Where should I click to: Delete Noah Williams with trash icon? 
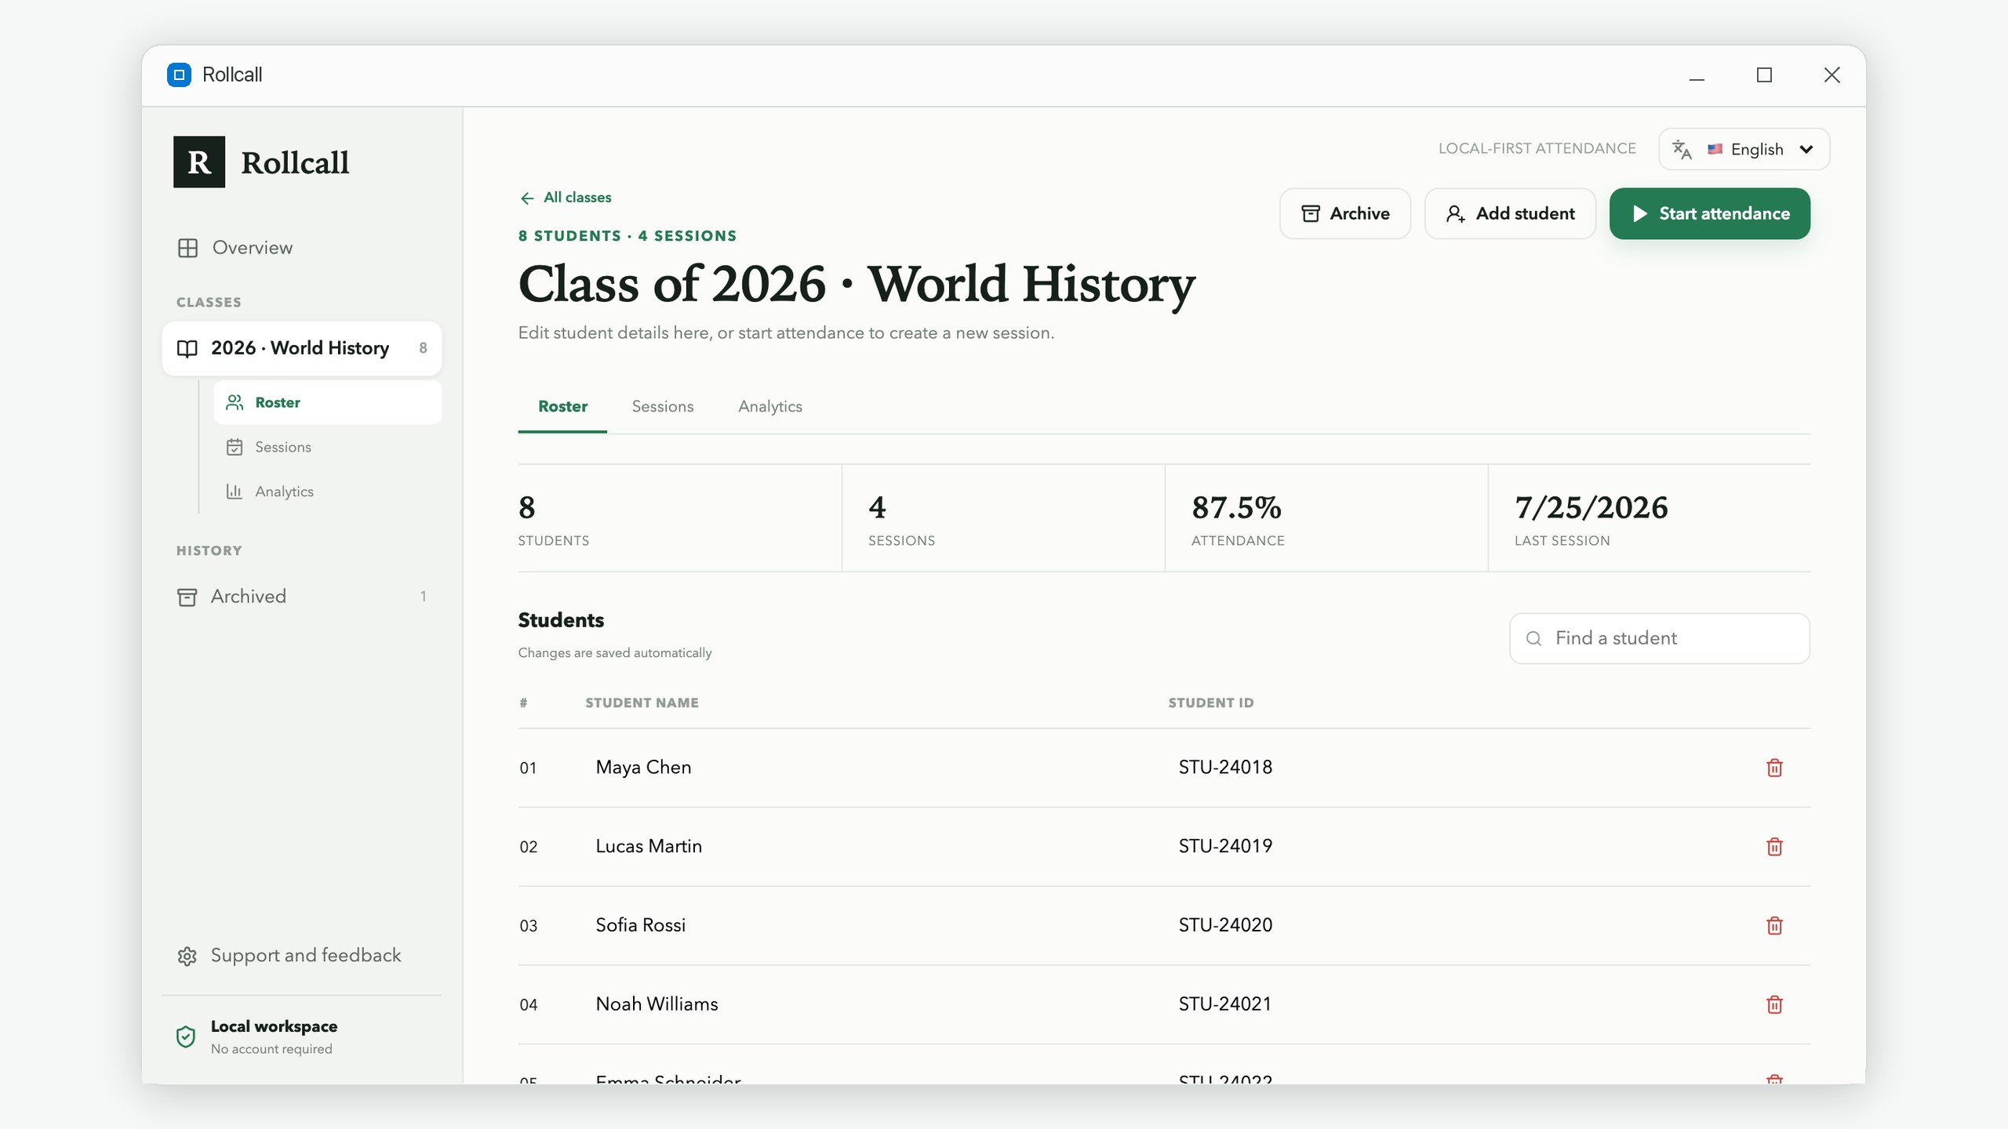point(1774,1004)
